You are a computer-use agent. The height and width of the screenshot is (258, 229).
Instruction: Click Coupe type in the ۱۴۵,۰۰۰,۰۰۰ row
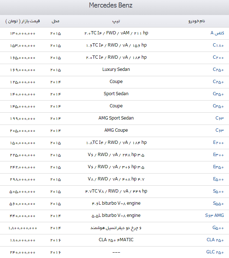[116, 106]
